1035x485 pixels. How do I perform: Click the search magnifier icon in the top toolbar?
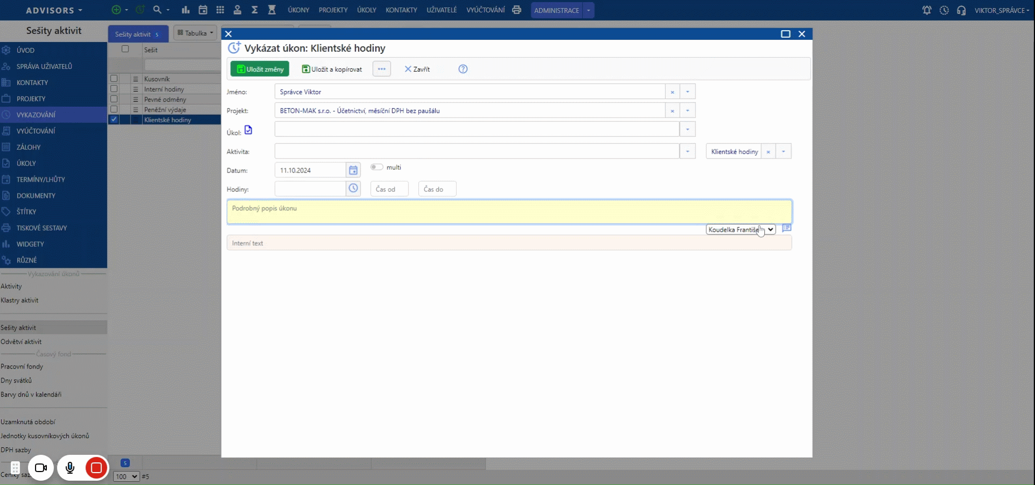157,10
